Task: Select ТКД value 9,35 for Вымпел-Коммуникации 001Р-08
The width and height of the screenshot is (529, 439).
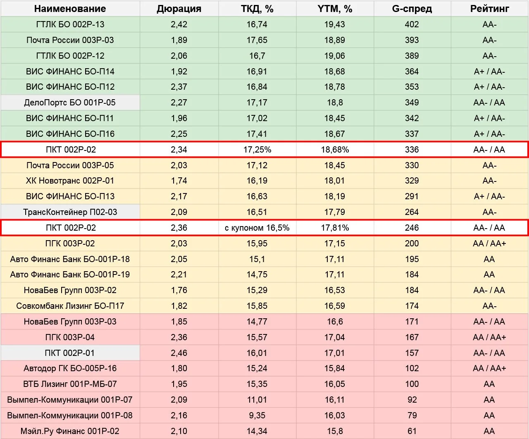Action: tap(257, 415)
